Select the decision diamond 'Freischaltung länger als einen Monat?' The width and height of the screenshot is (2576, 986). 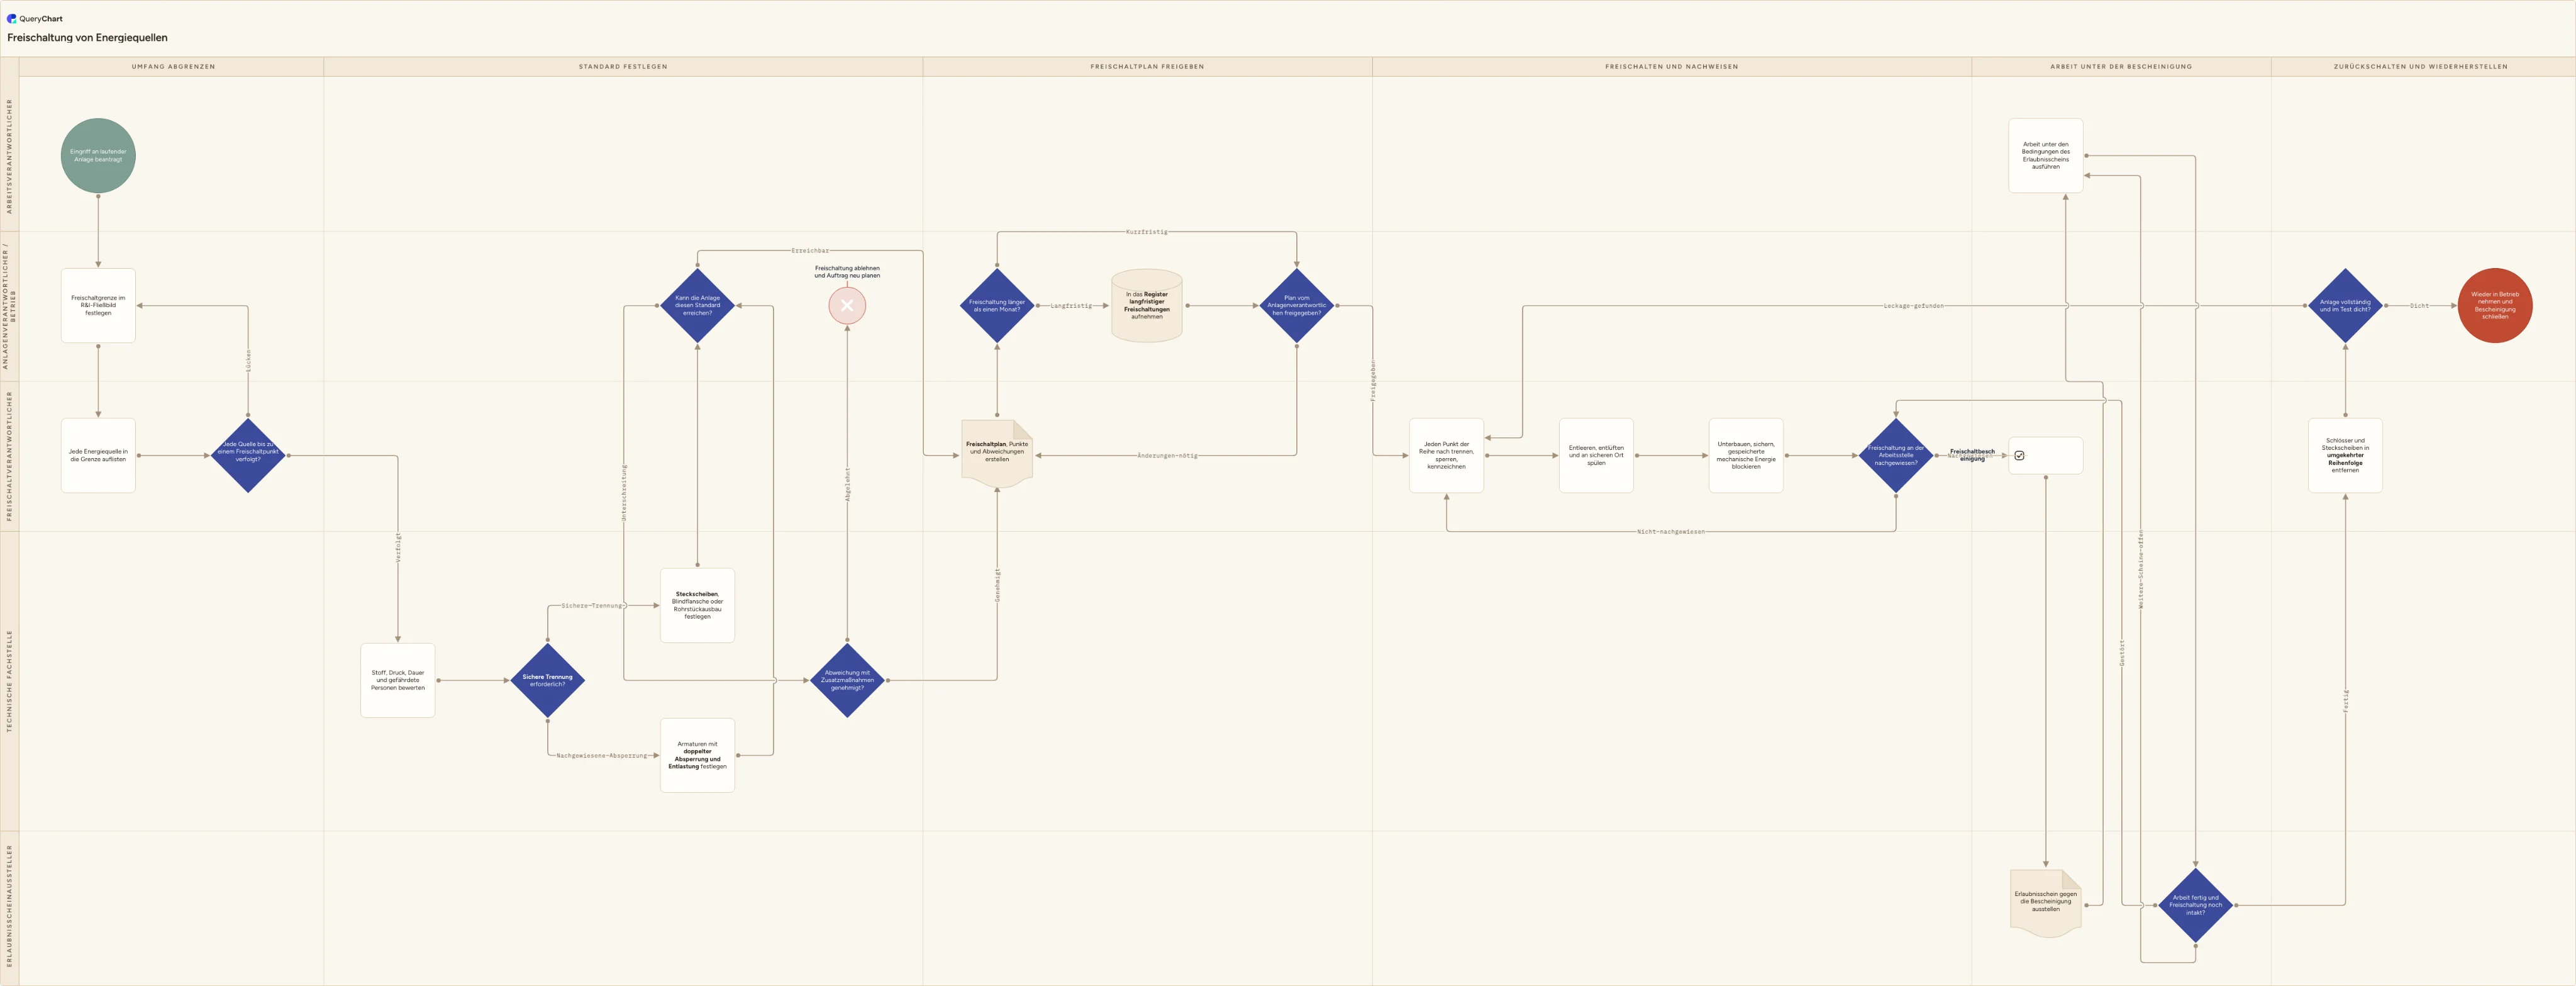[997, 305]
